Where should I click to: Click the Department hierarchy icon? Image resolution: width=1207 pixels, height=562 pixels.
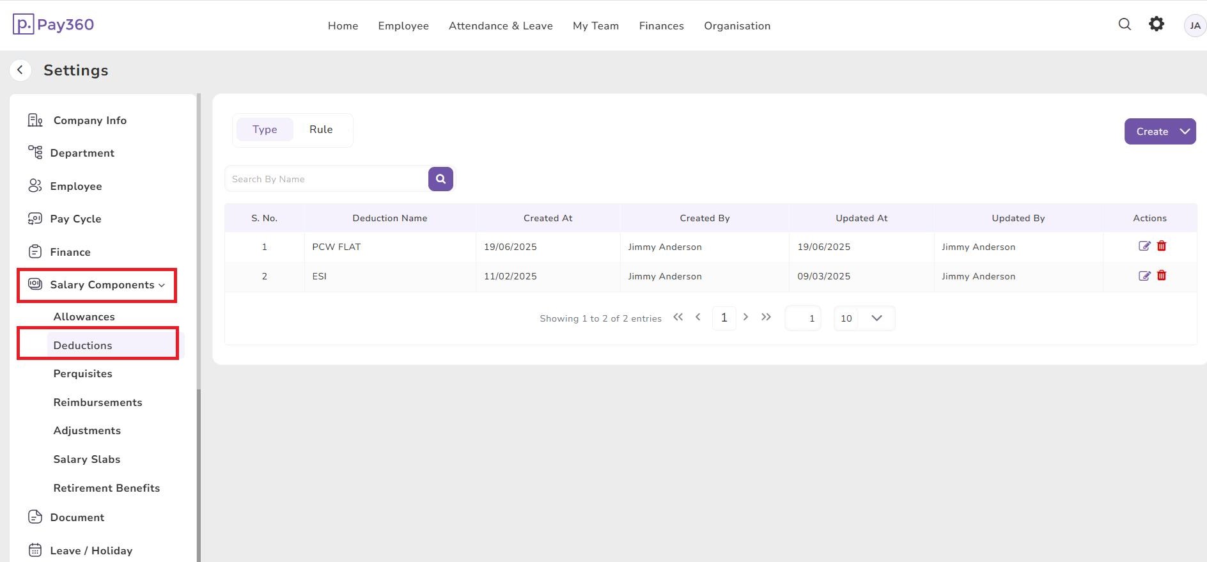(x=35, y=152)
